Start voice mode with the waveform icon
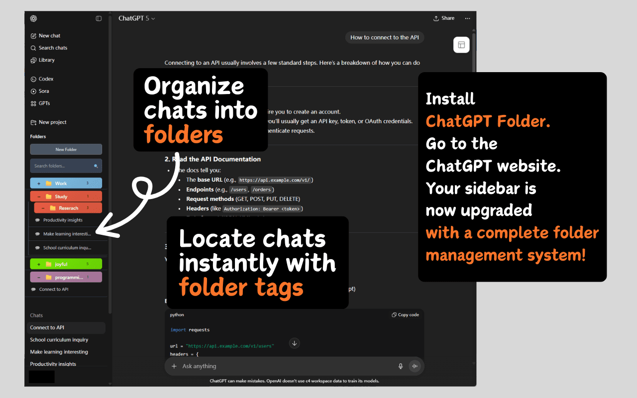This screenshot has width=637, height=398. [x=415, y=366]
